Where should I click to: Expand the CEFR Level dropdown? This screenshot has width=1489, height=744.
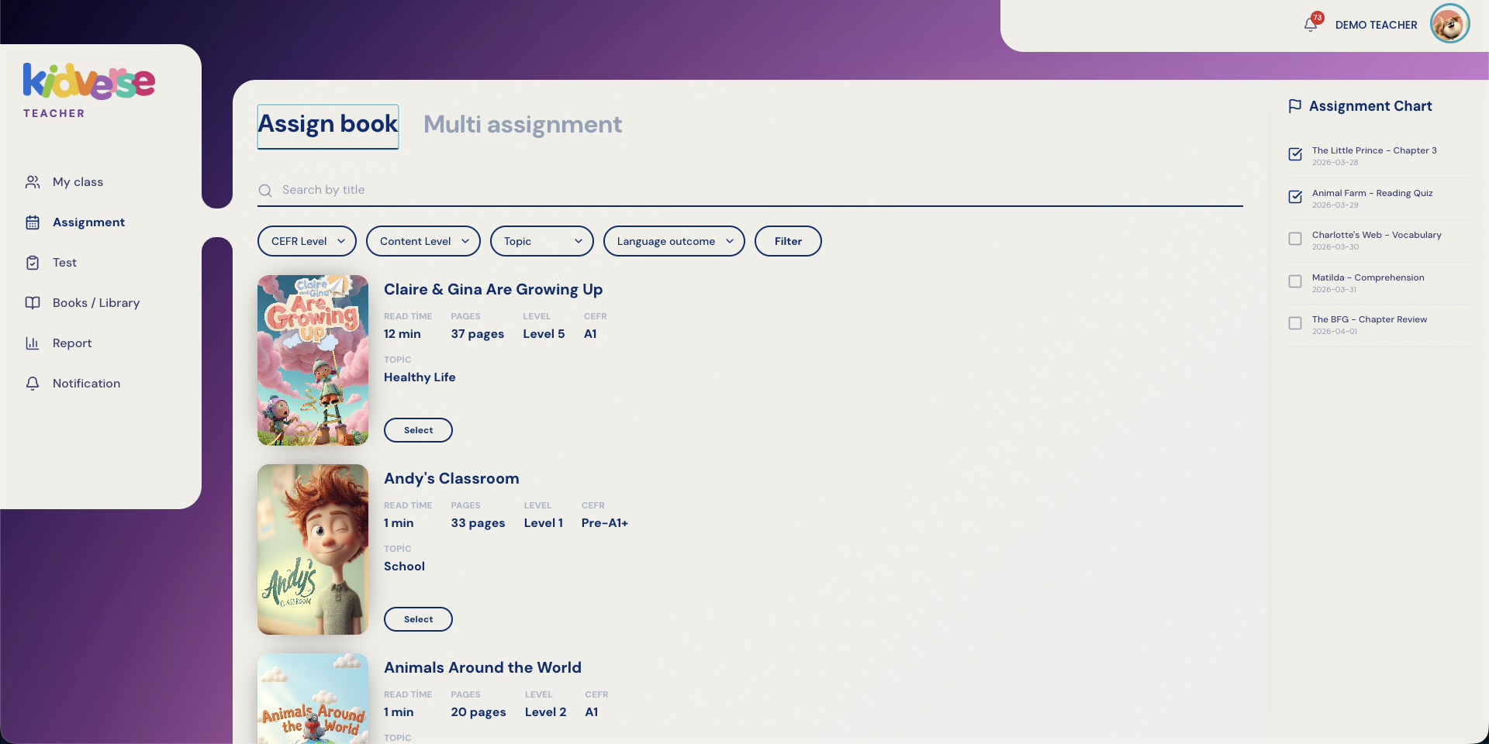tap(306, 241)
